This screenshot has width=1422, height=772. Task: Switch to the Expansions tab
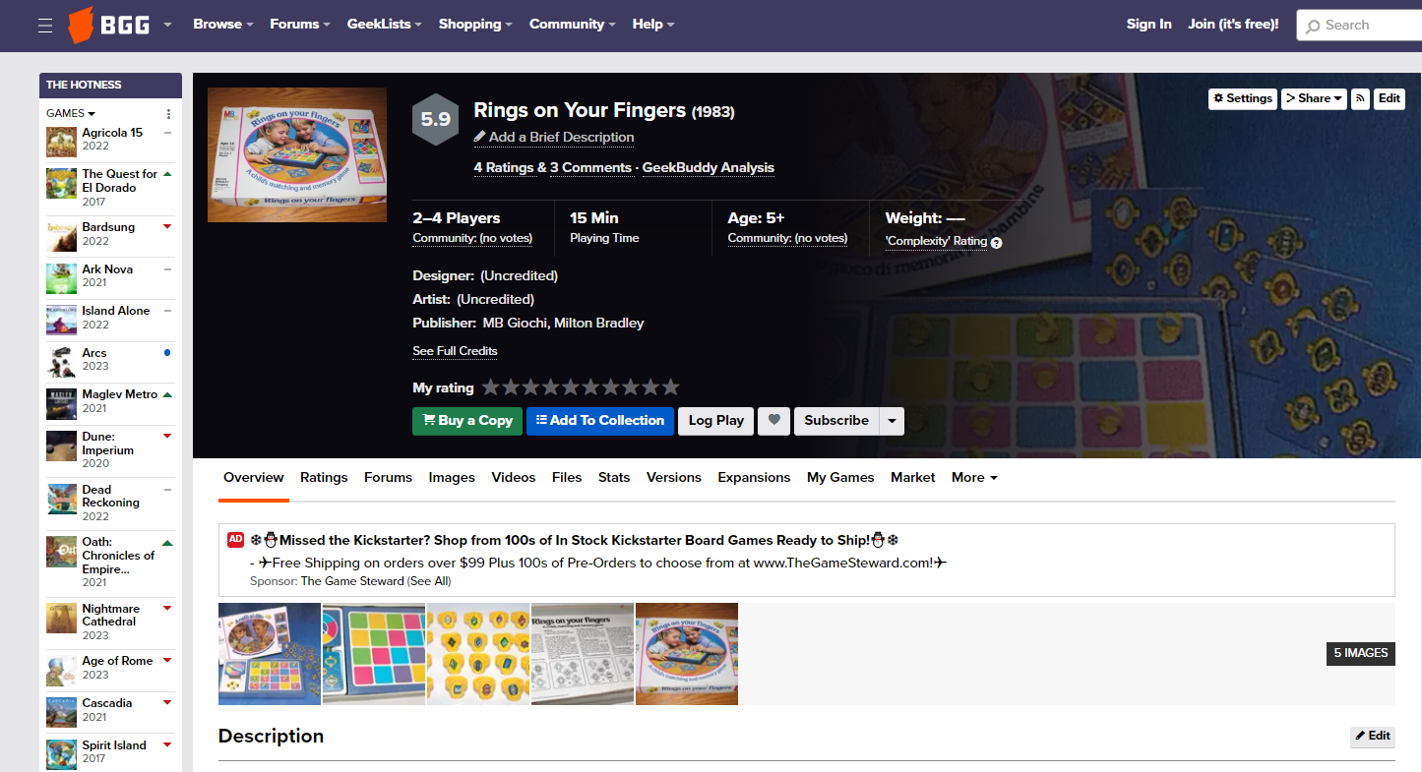click(754, 478)
